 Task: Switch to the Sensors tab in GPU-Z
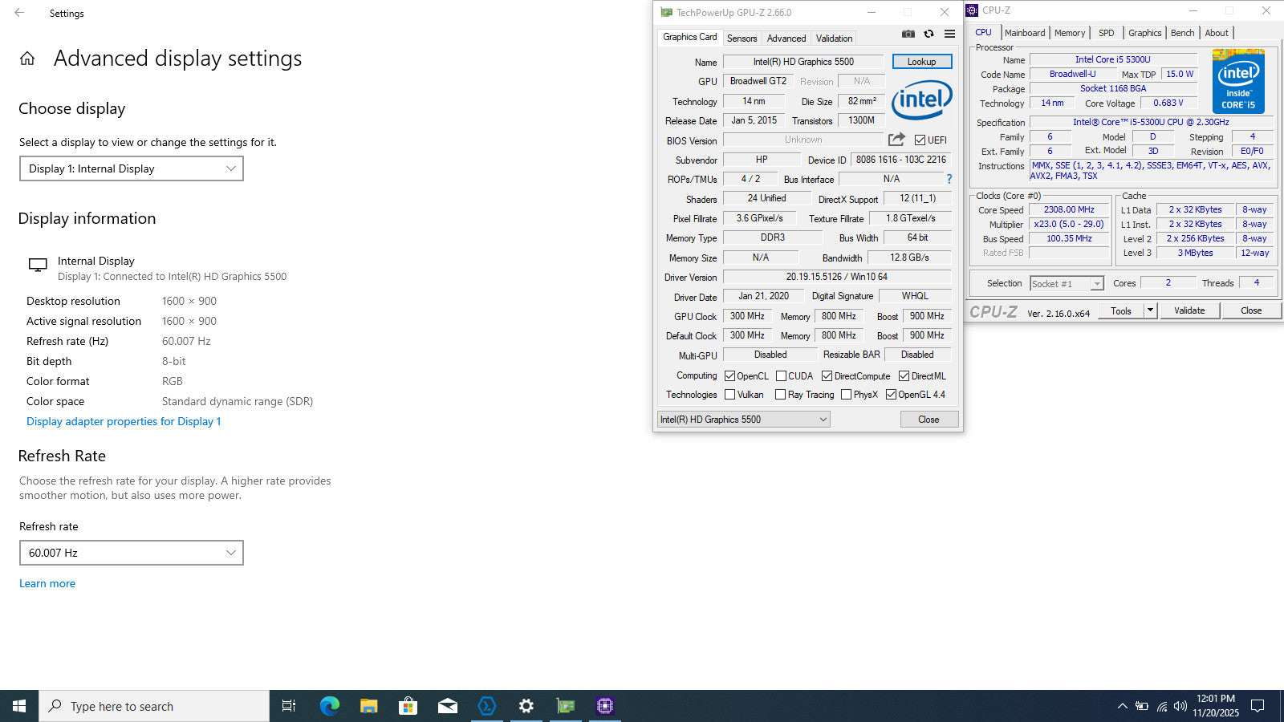[742, 38]
